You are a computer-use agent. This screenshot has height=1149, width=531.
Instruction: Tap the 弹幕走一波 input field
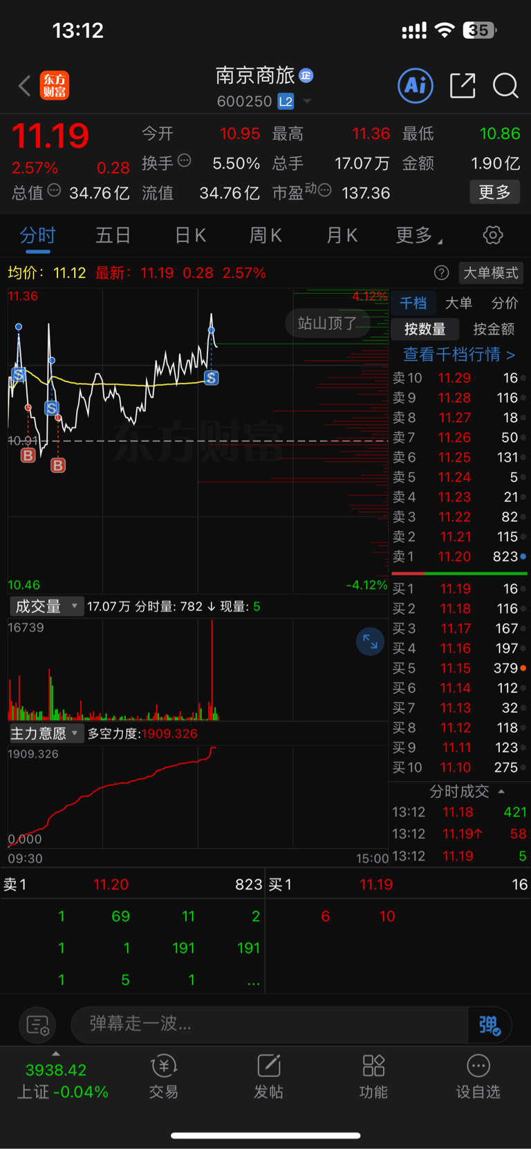[270, 1024]
